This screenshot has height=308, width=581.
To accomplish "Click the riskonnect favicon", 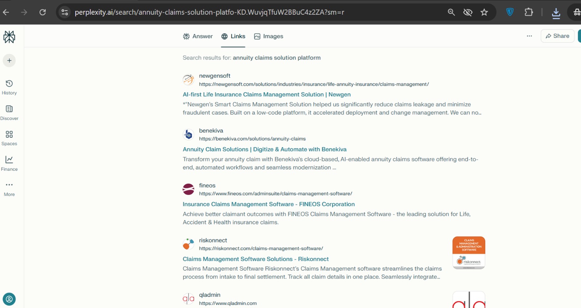I will coord(188,244).
